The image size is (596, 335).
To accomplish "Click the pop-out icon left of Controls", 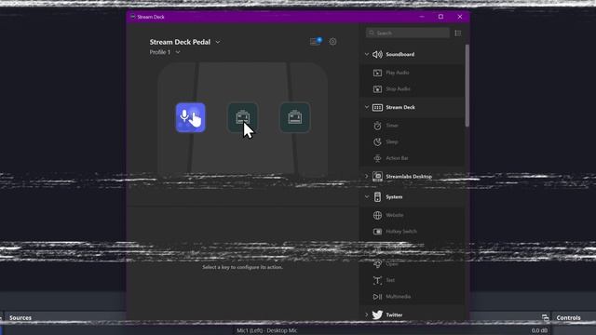I will coord(545,317).
